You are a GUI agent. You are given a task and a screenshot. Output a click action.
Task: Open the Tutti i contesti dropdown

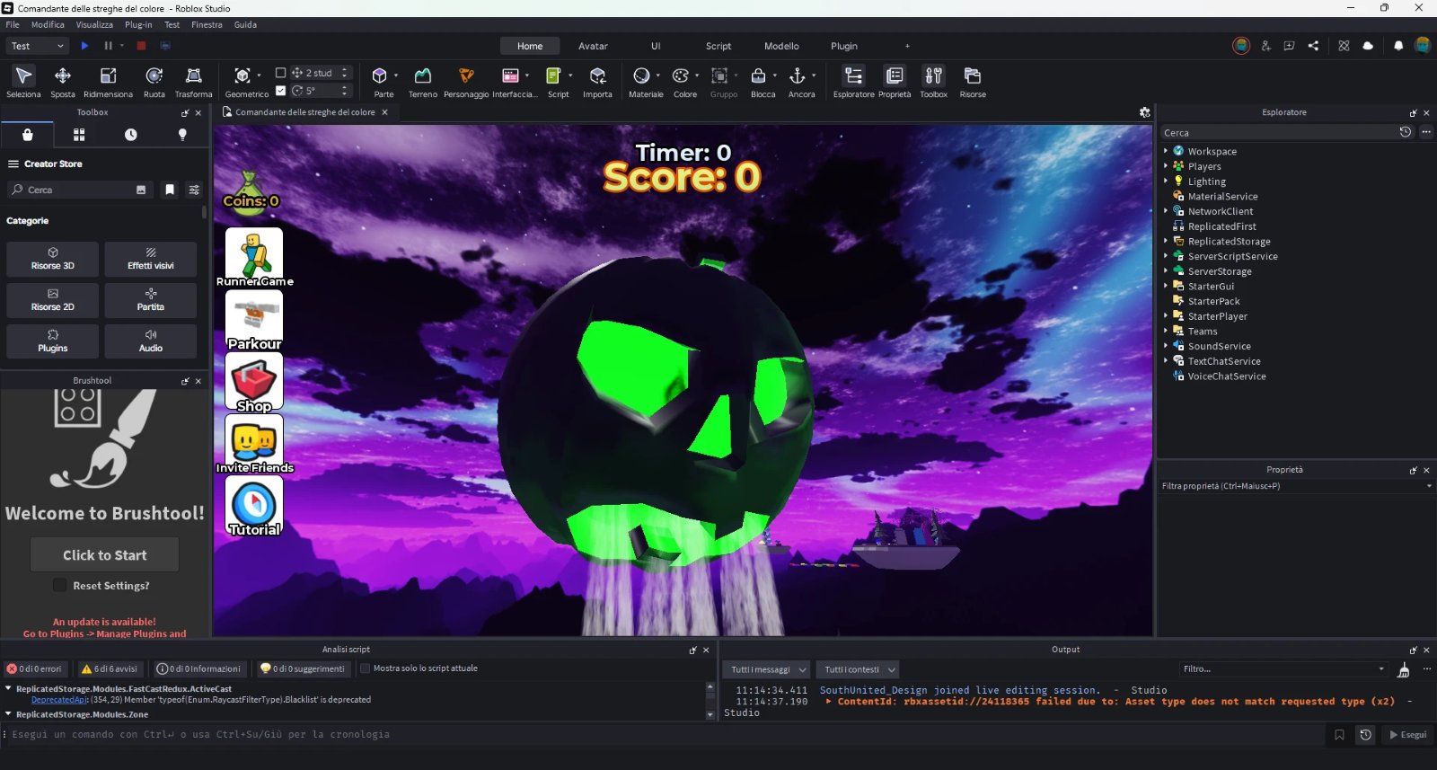[858, 669]
